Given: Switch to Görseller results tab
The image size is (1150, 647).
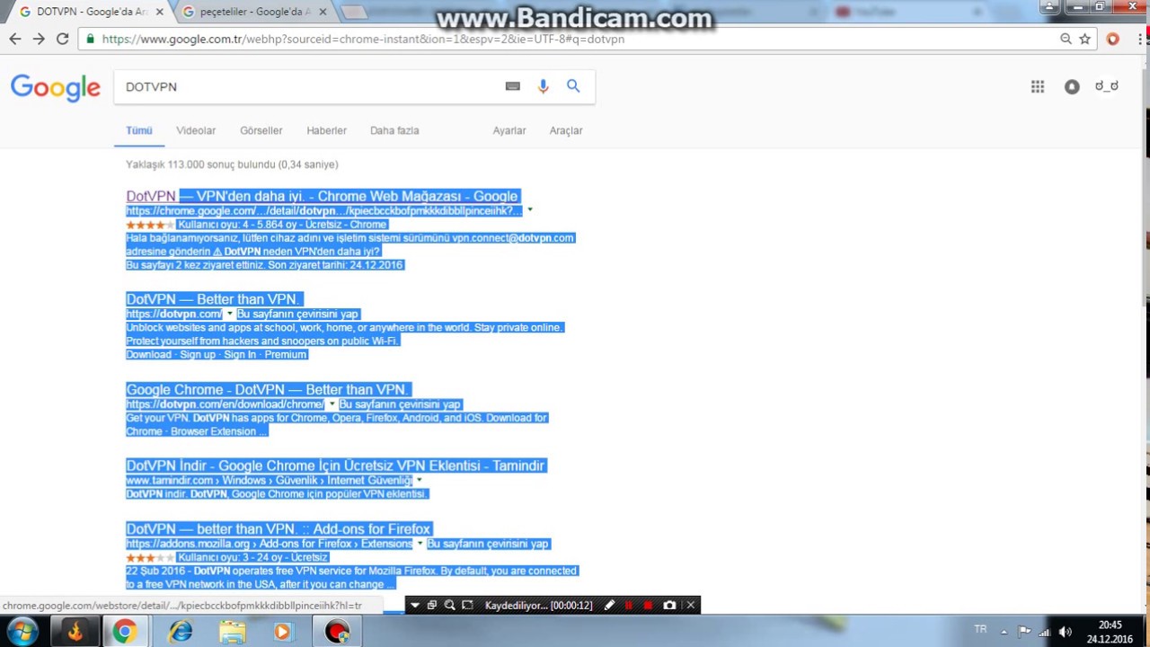Looking at the screenshot, I should click(x=261, y=130).
